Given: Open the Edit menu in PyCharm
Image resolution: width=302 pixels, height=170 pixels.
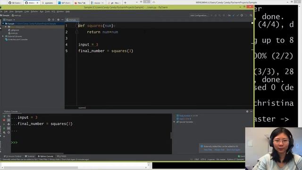Looking at the screenshot, I should [6, 11].
